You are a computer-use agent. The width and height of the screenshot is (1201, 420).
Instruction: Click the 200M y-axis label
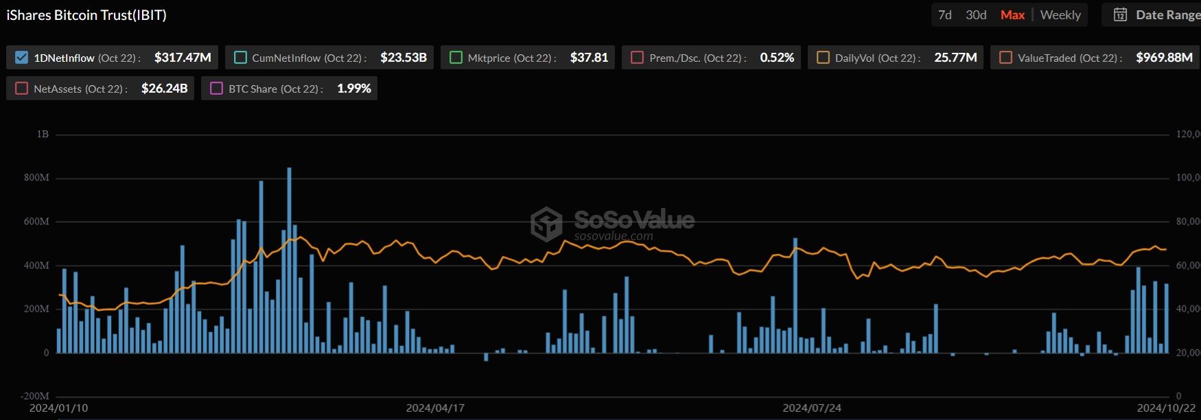pyautogui.click(x=36, y=310)
